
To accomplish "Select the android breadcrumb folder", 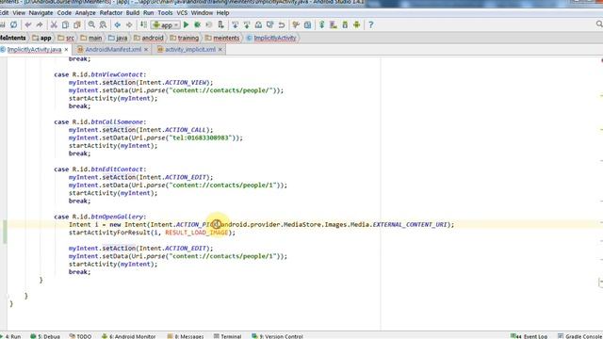I will tap(149, 38).
